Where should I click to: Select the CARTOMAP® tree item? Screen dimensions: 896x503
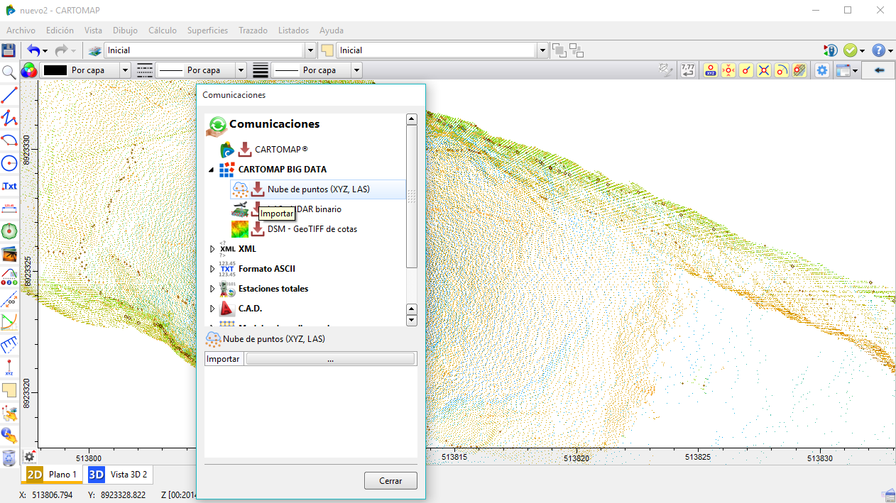click(x=281, y=150)
